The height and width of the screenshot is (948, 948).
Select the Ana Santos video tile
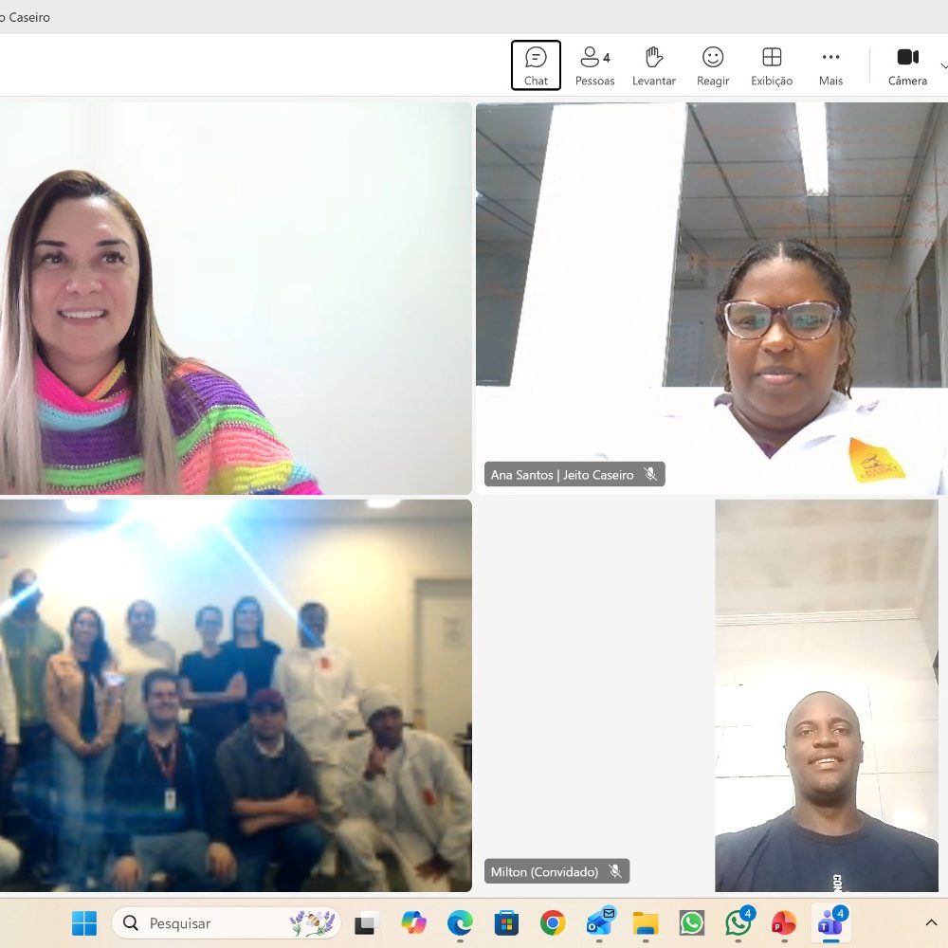click(712, 298)
